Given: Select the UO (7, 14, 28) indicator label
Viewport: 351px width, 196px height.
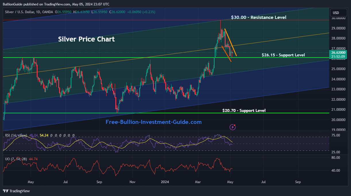Looking at the screenshot, I should tap(16, 159).
